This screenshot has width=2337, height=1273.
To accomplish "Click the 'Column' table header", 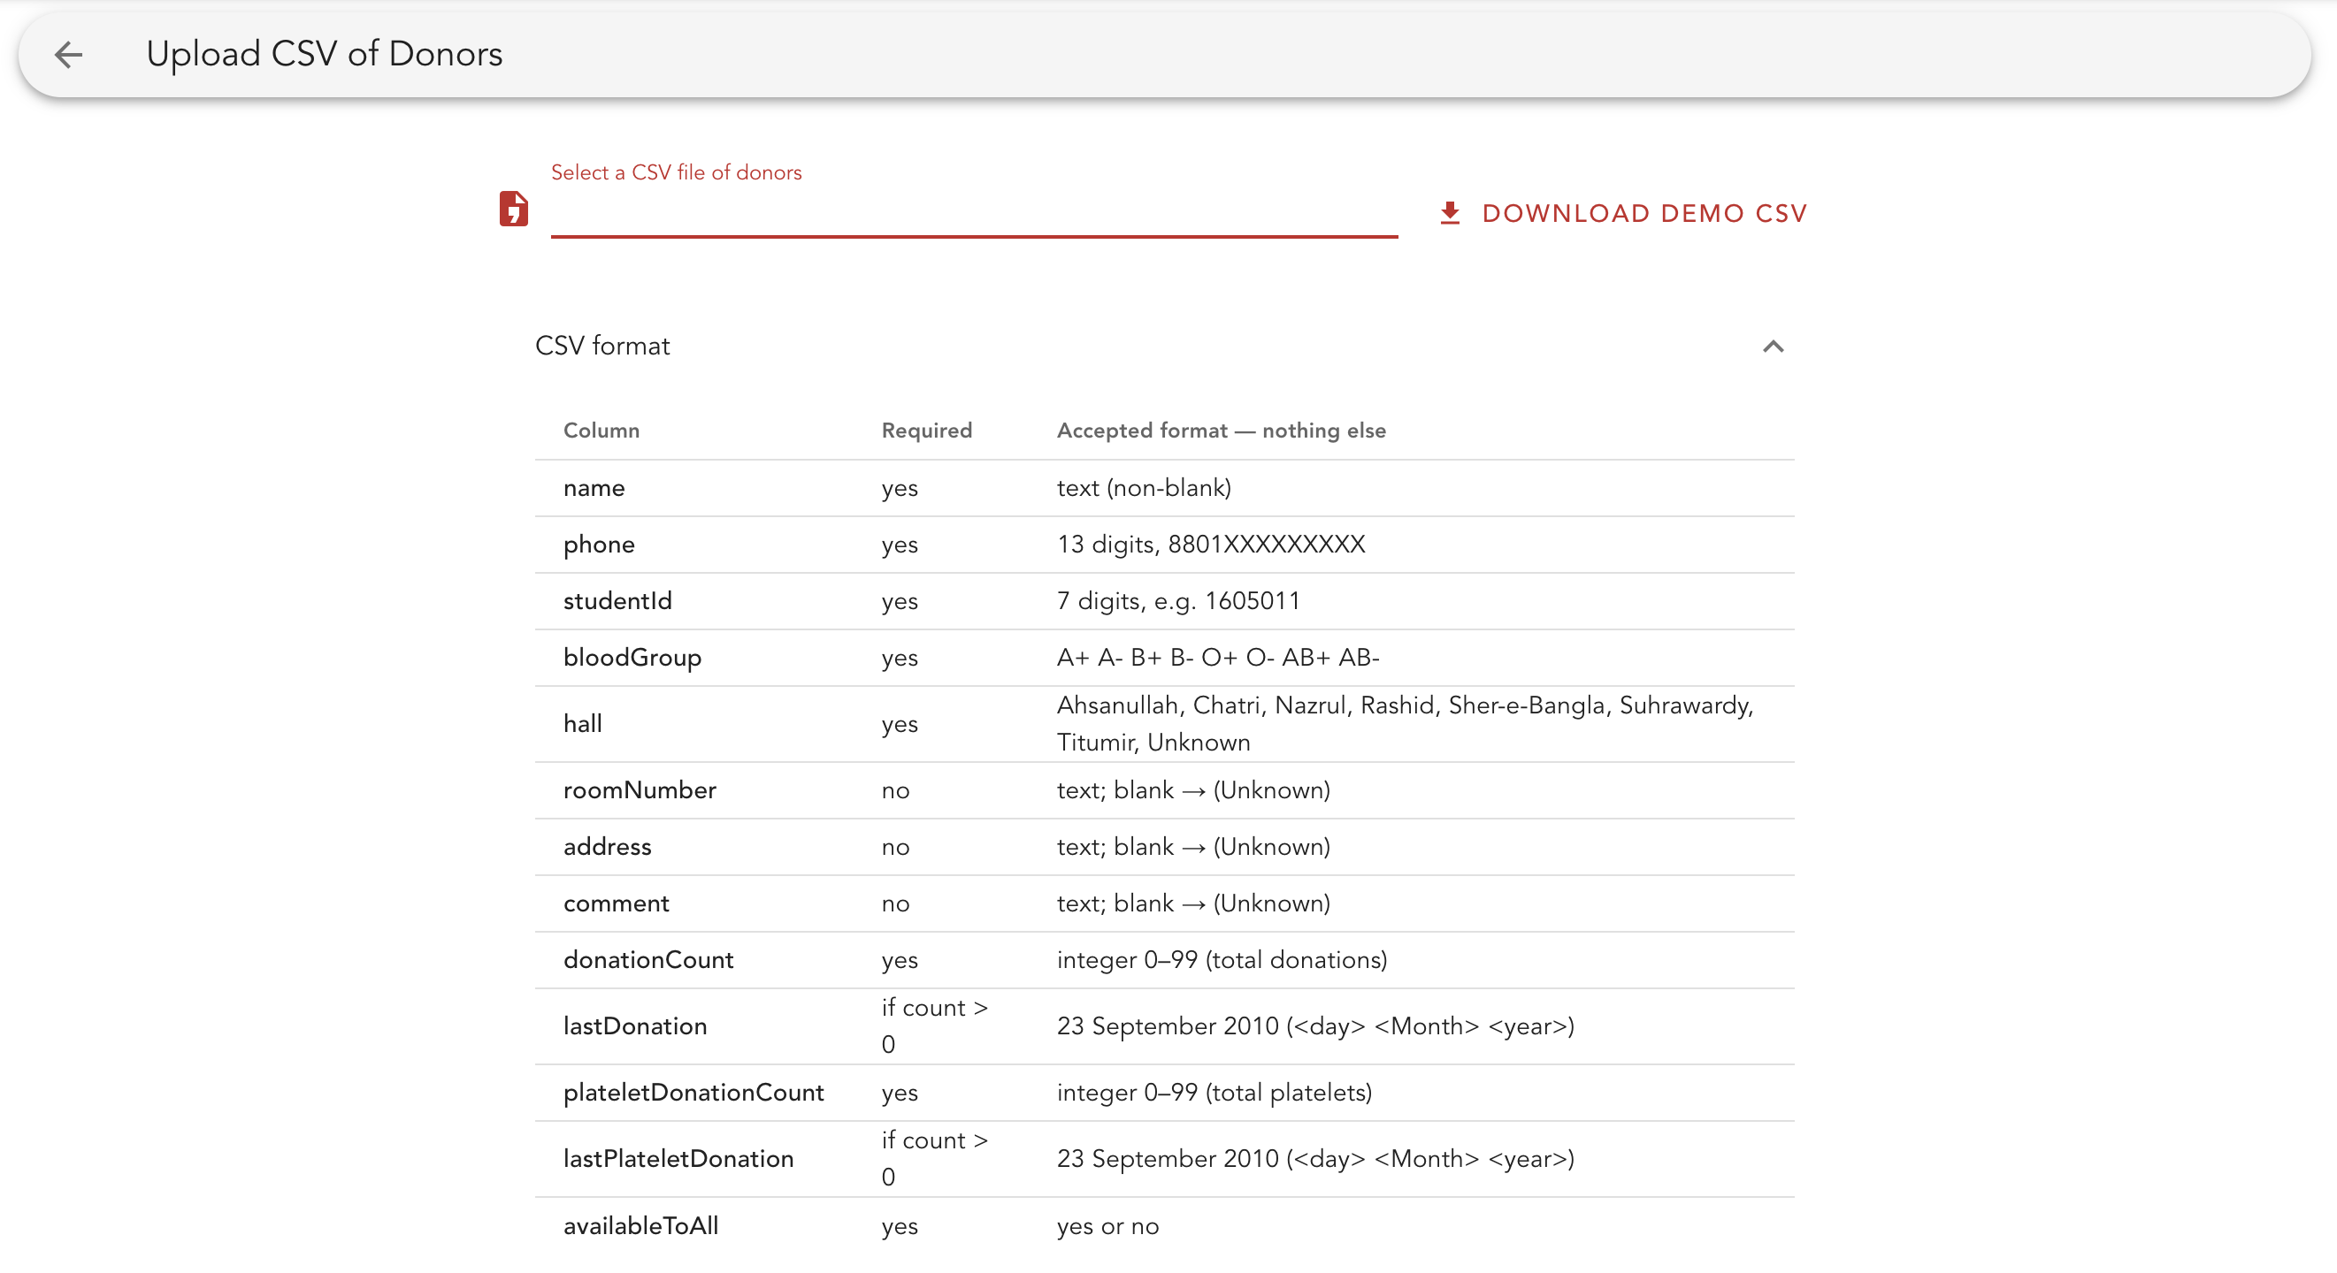I will (601, 431).
